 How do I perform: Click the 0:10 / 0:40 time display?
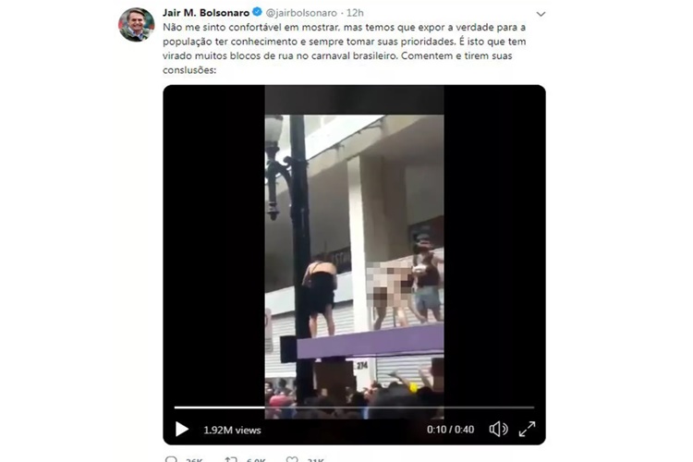click(450, 430)
